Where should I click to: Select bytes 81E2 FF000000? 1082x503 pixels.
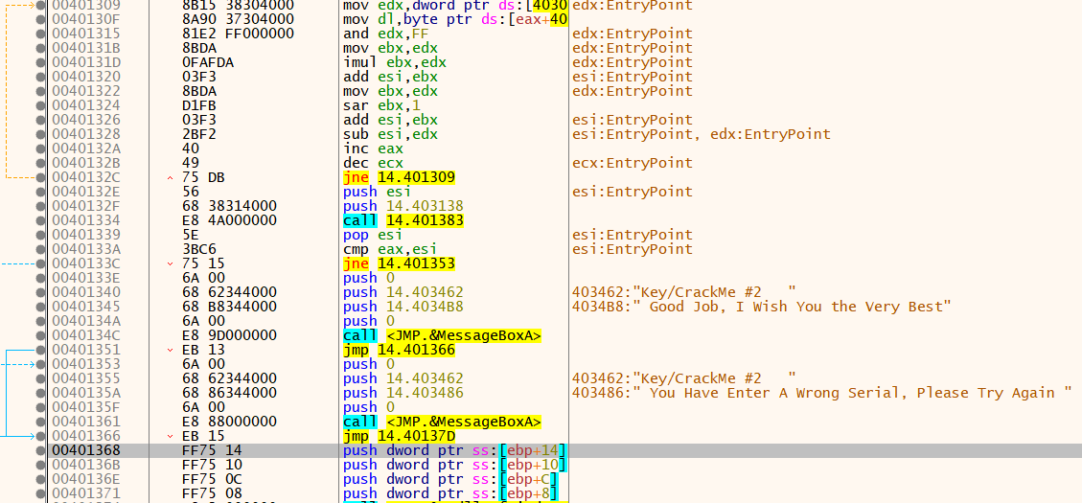(238, 34)
